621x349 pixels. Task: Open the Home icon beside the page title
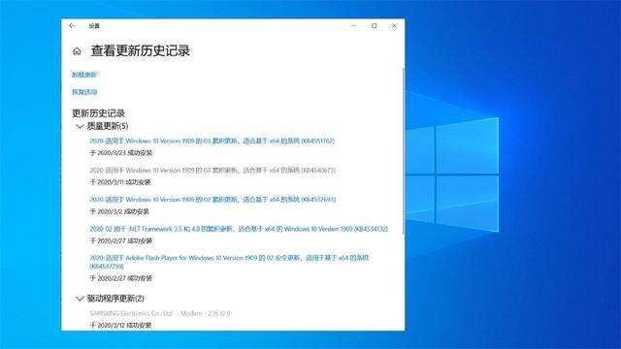pos(77,51)
